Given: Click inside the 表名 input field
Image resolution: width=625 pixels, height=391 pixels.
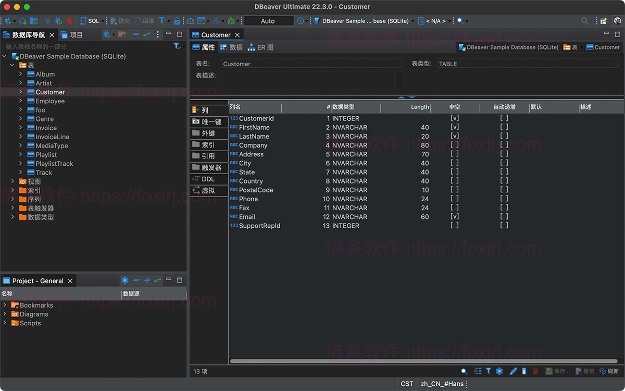Looking at the screenshot, I should (x=311, y=64).
